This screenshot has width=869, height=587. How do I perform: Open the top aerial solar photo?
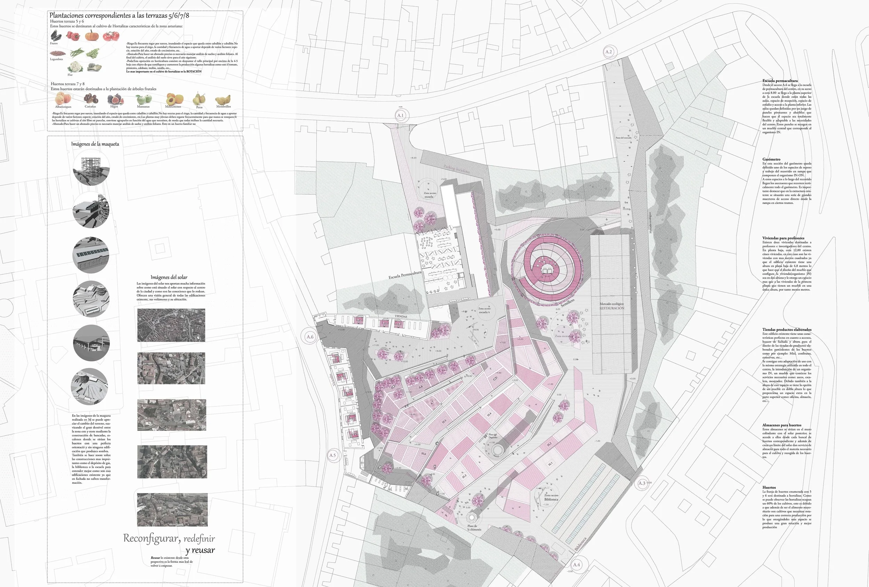[171, 325]
